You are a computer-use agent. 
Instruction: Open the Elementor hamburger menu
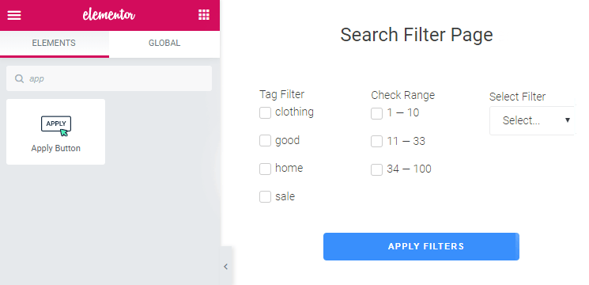pyautogui.click(x=14, y=15)
